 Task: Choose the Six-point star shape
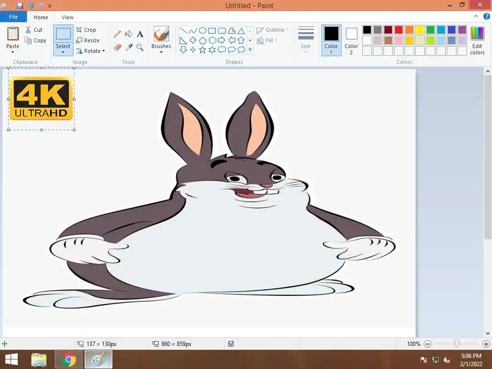pos(212,49)
